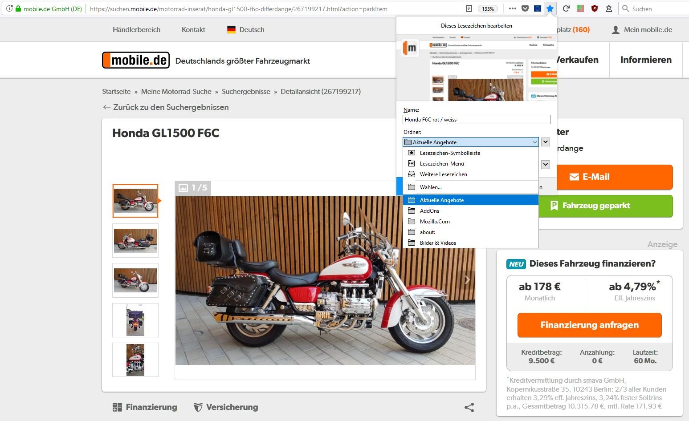This screenshot has width=689, height=421.
Task: Select the third motorcycle thumbnail
Action: (x=135, y=280)
